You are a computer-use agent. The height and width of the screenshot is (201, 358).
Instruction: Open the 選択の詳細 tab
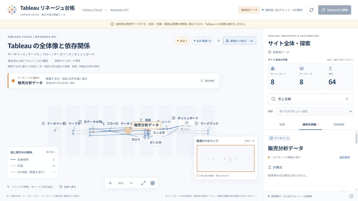point(310,125)
